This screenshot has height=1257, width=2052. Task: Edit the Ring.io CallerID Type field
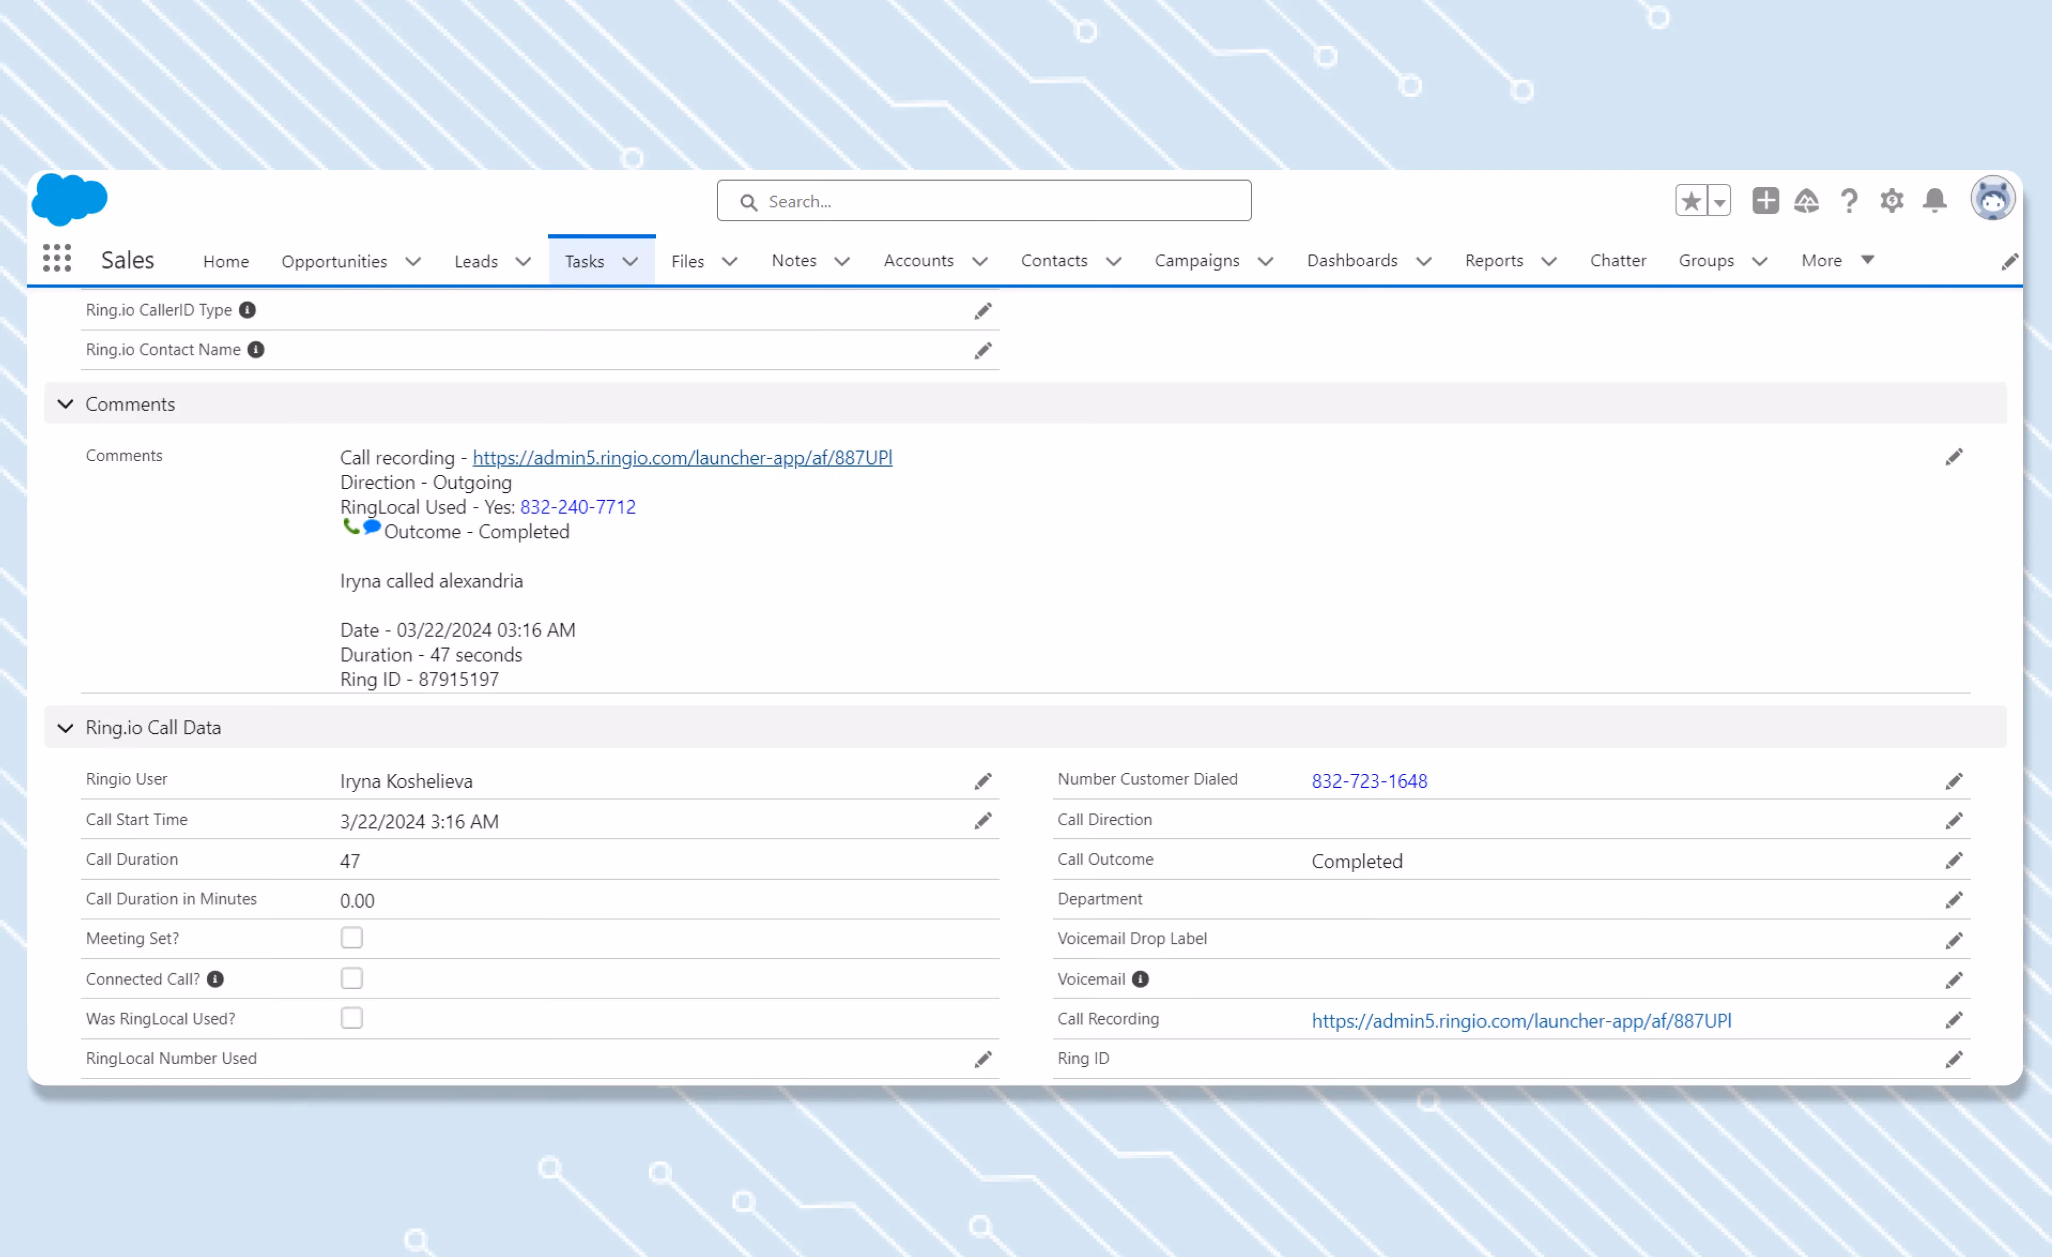[983, 311]
